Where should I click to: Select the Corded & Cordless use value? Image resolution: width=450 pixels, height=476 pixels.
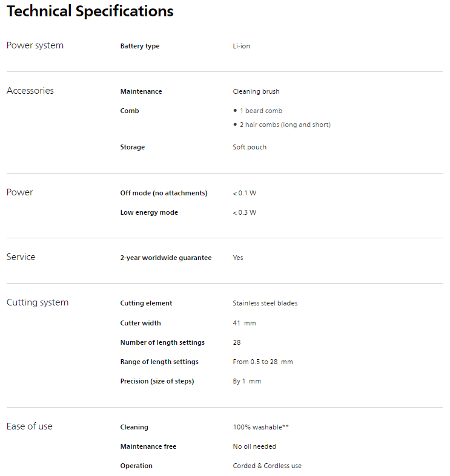[x=266, y=466]
